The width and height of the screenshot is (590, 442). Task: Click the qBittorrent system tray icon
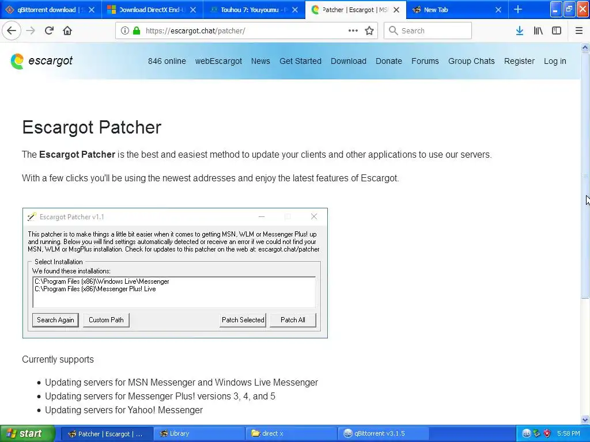click(527, 433)
